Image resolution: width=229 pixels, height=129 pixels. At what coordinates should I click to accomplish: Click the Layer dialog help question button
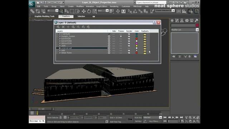(x=155, y=22)
